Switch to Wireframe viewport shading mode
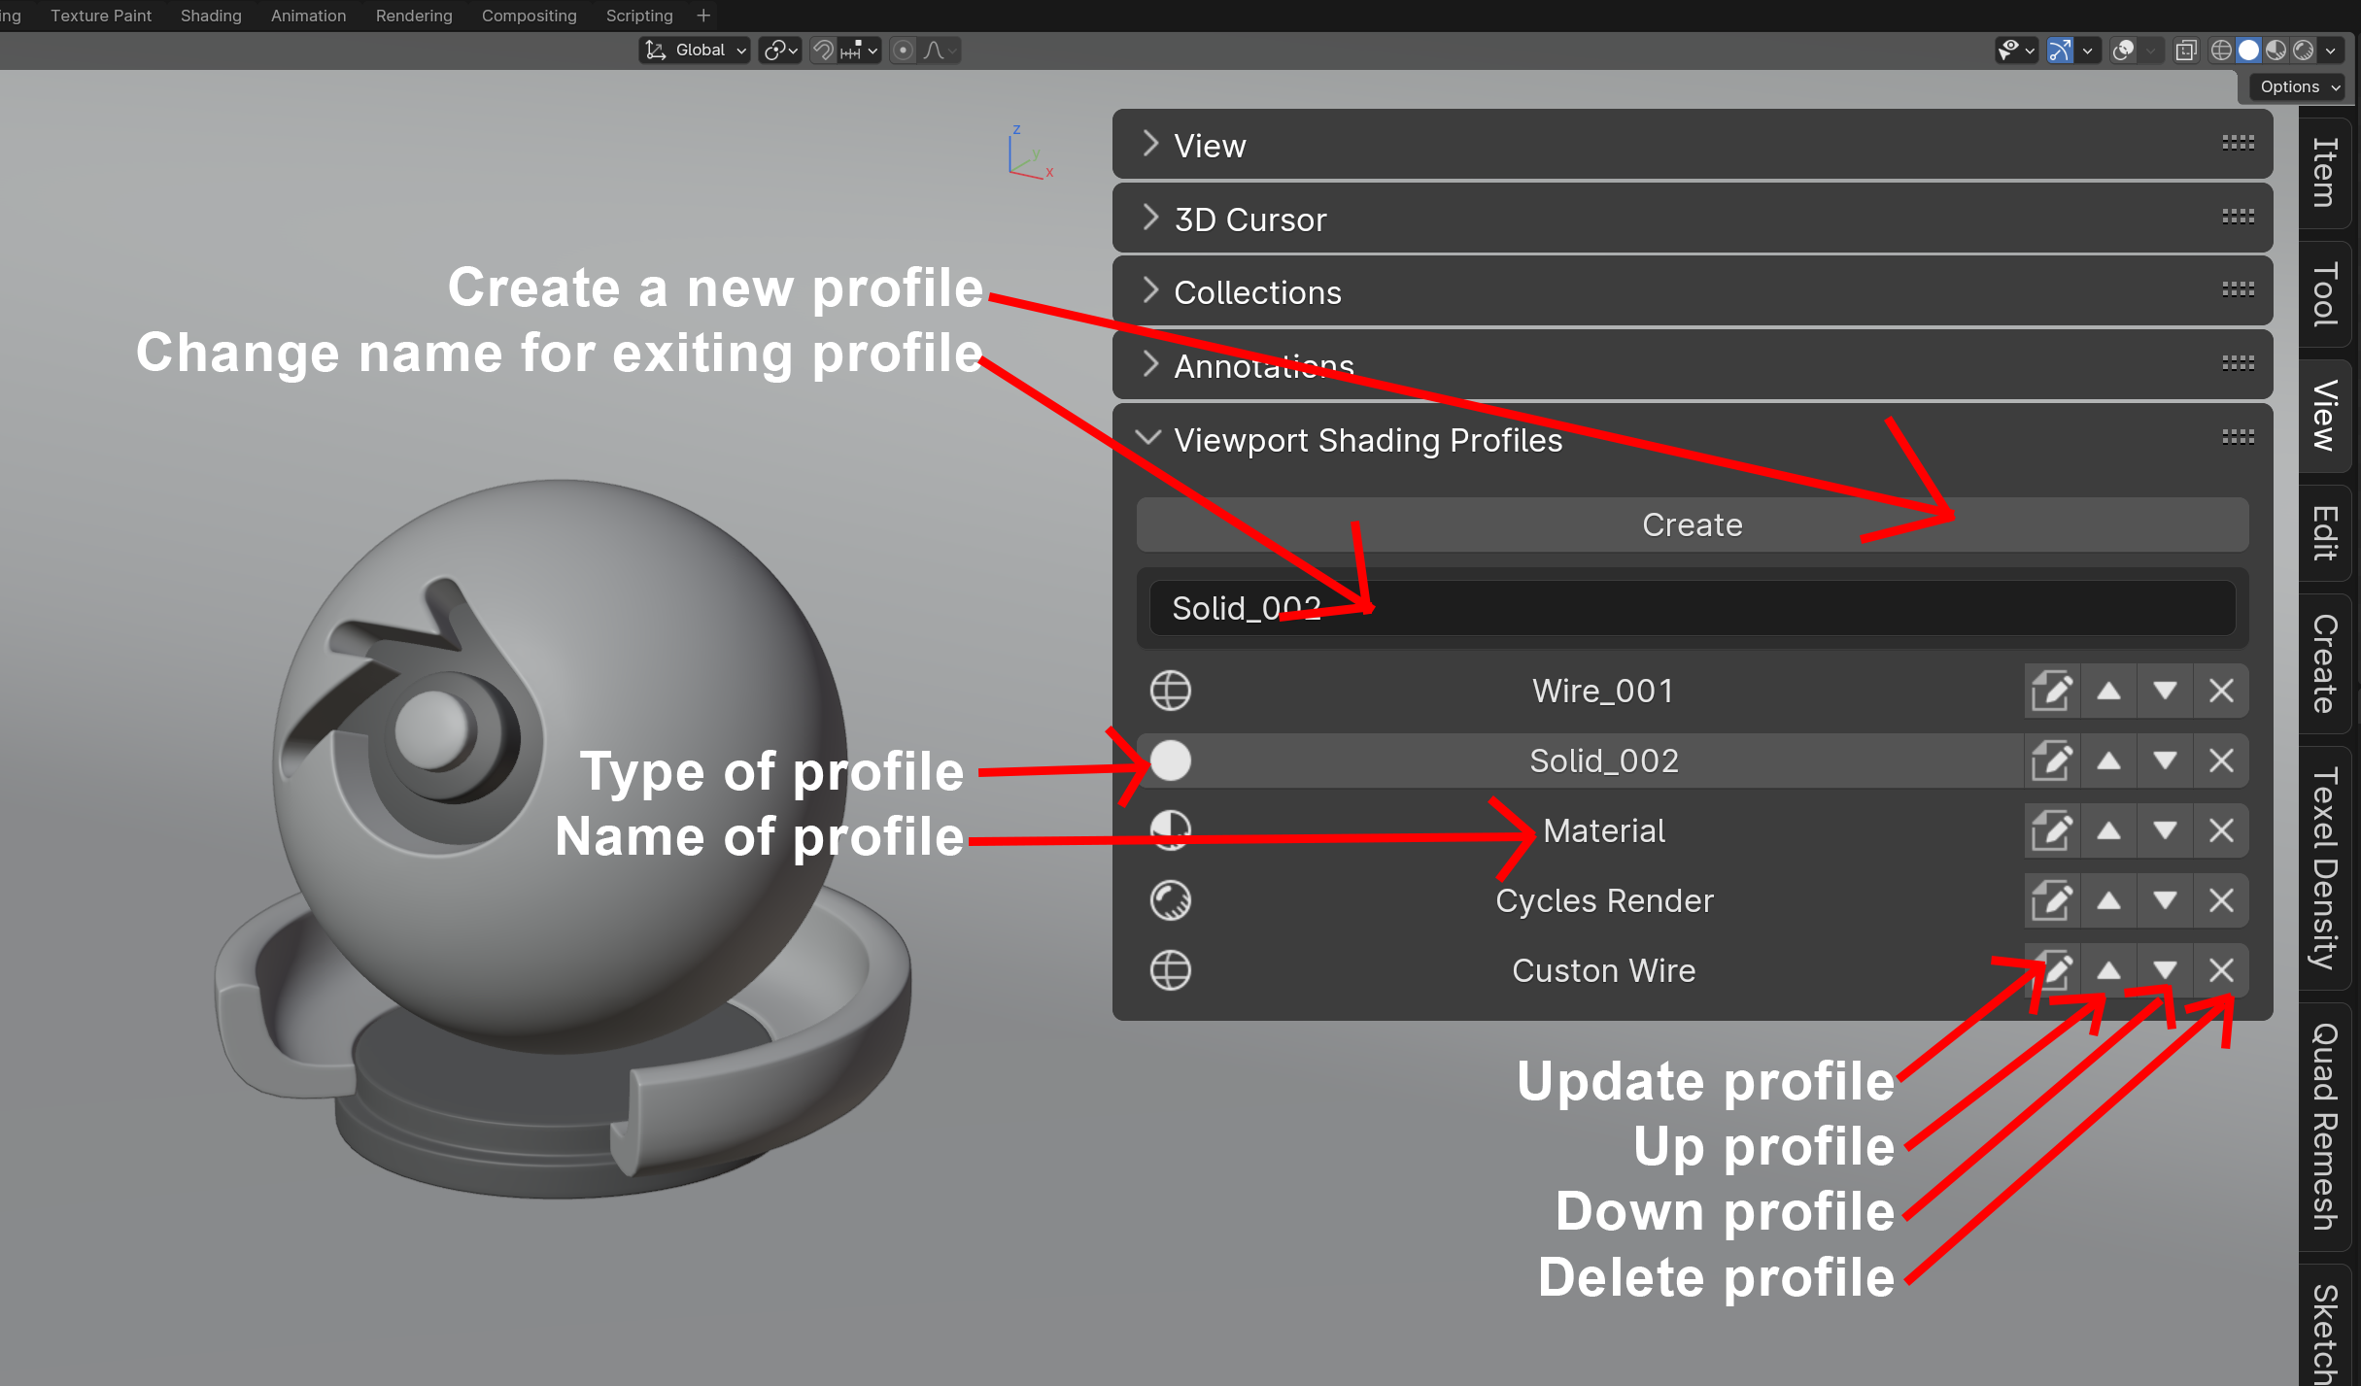 click(x=2220, y=51)
